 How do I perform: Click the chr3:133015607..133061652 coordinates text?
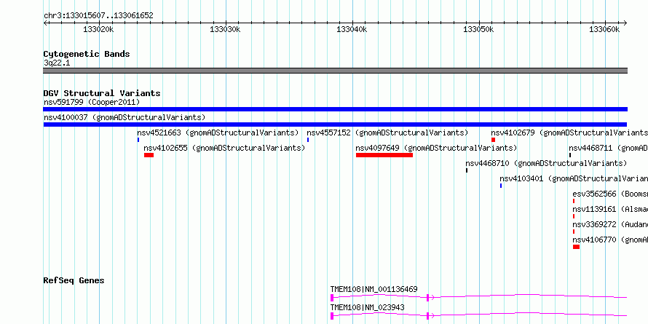point(98,16)
